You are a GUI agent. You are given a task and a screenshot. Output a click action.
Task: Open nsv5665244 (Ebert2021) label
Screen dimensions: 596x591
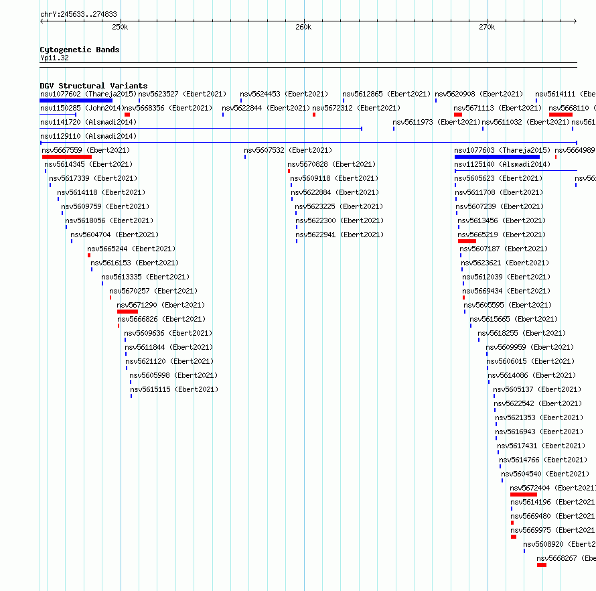(x=131, y=249)
